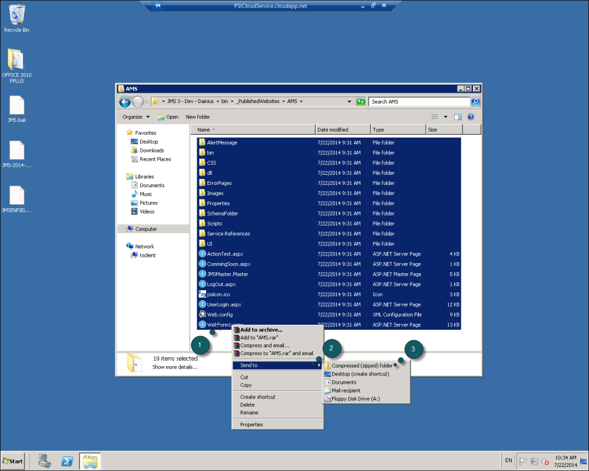
Task: Expand the _PublishedWebsites breadcrumb arrow
Action: coord(283,101)
